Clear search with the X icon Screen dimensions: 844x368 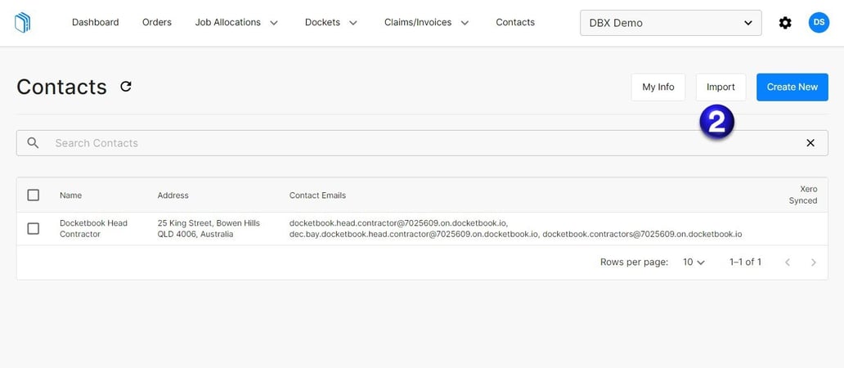(x=810, y=142)
